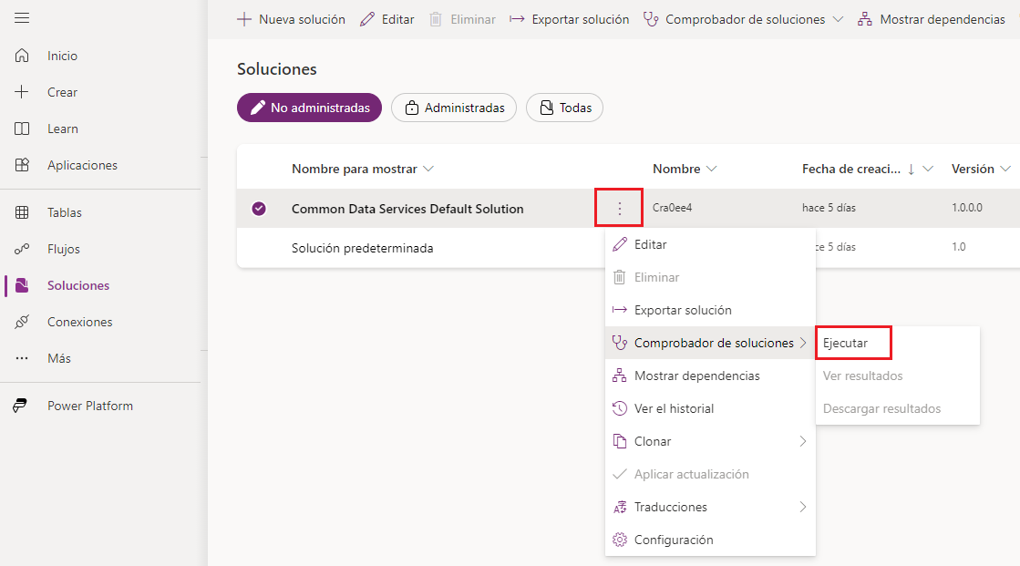Filter by No administradas solutions
This screenshot has height=566, width=1020.
[309, 108]
